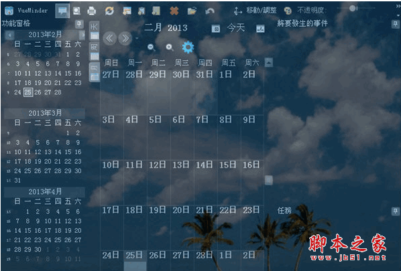401x271 pixels.
Task: Click the 25日 cell in main calendar
Action: [x=135, y=260]
